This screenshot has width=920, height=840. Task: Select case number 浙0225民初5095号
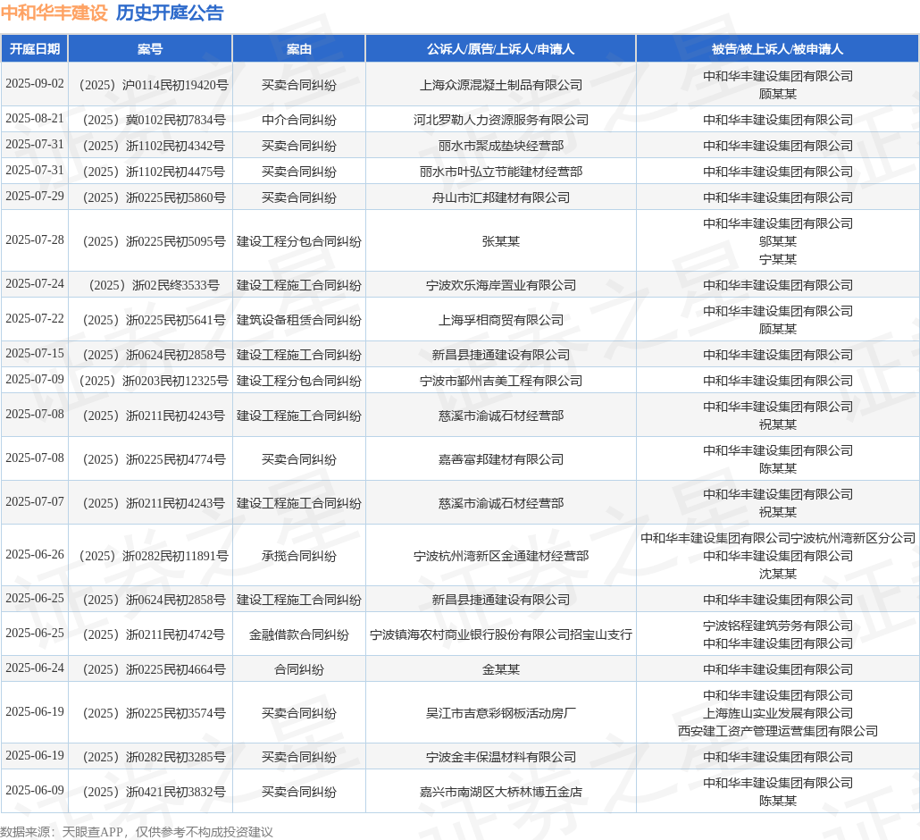(154, 241)
